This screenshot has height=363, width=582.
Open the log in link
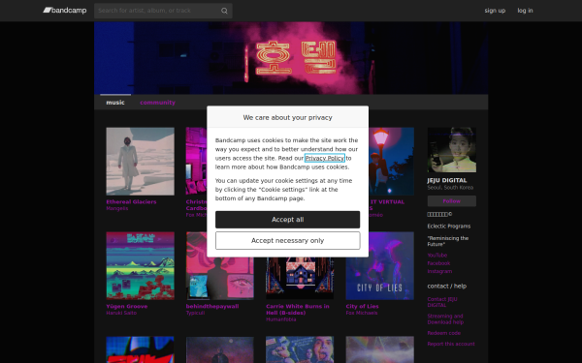coord(525,11)
